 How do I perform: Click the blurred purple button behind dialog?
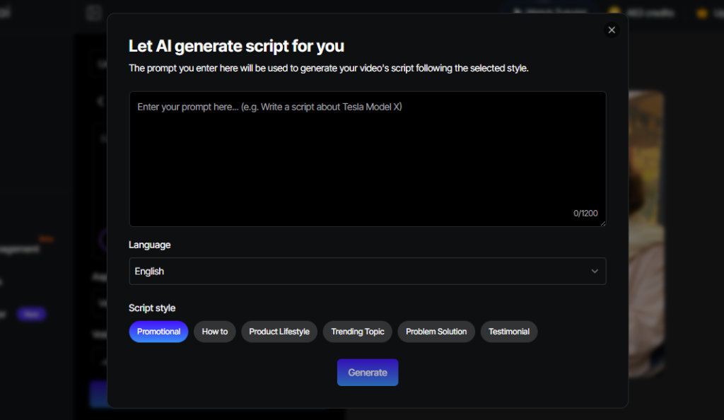tap(98, 394)
